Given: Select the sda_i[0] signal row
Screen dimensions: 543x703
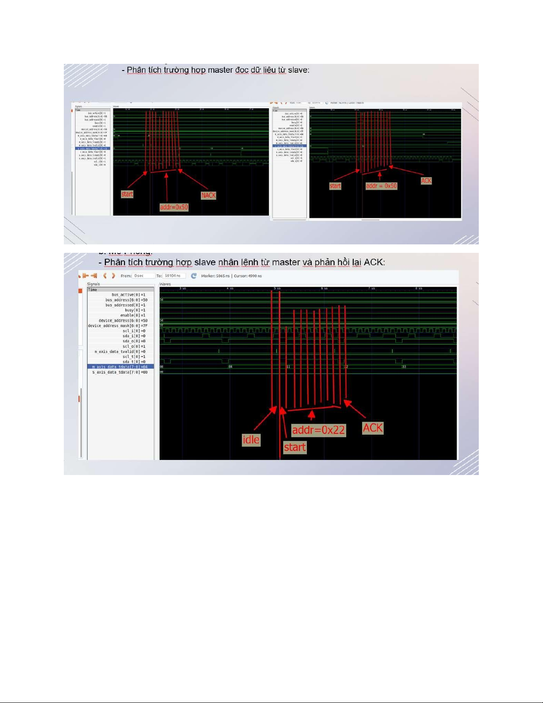Looking at the screenshot, I should (x=121, y=336).
